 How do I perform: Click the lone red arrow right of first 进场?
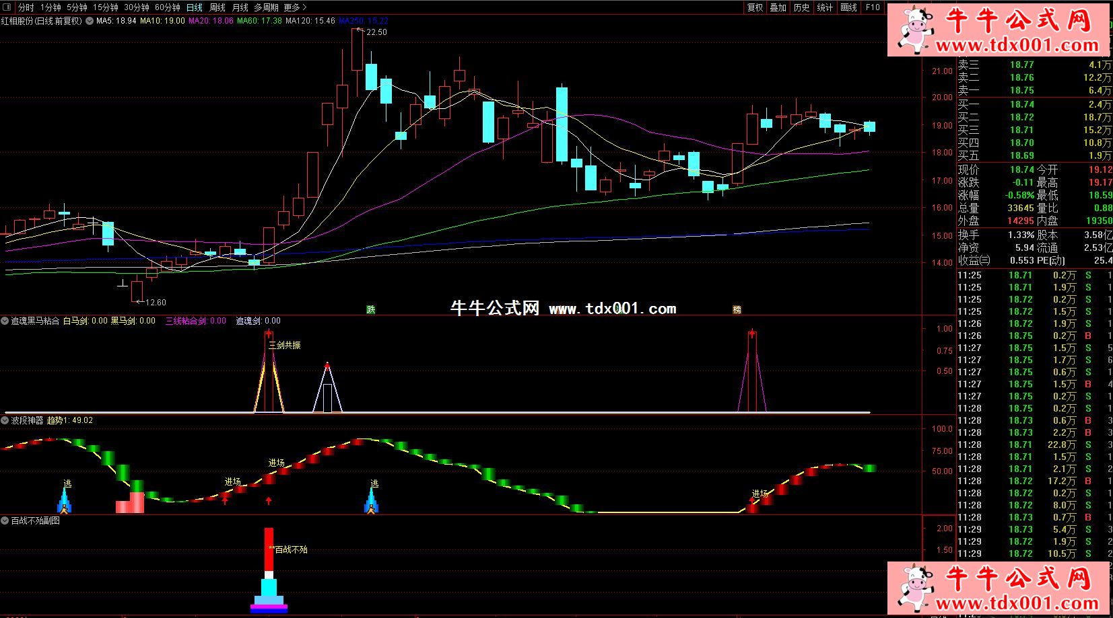click(x=269, y=500)
